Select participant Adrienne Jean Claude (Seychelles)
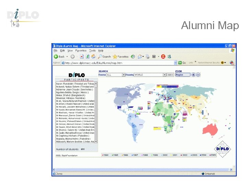This screenshot has height=185, width=247. pyautogui.click(x=74, y=89)
